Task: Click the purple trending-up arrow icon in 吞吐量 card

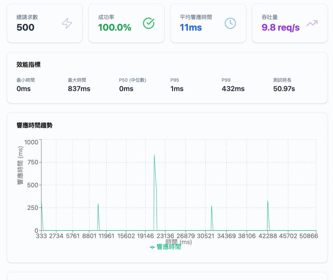Action: (312, 23)
